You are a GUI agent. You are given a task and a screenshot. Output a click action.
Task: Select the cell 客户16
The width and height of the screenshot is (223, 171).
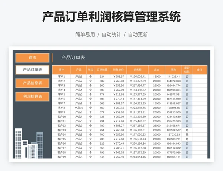click(61, 143)
